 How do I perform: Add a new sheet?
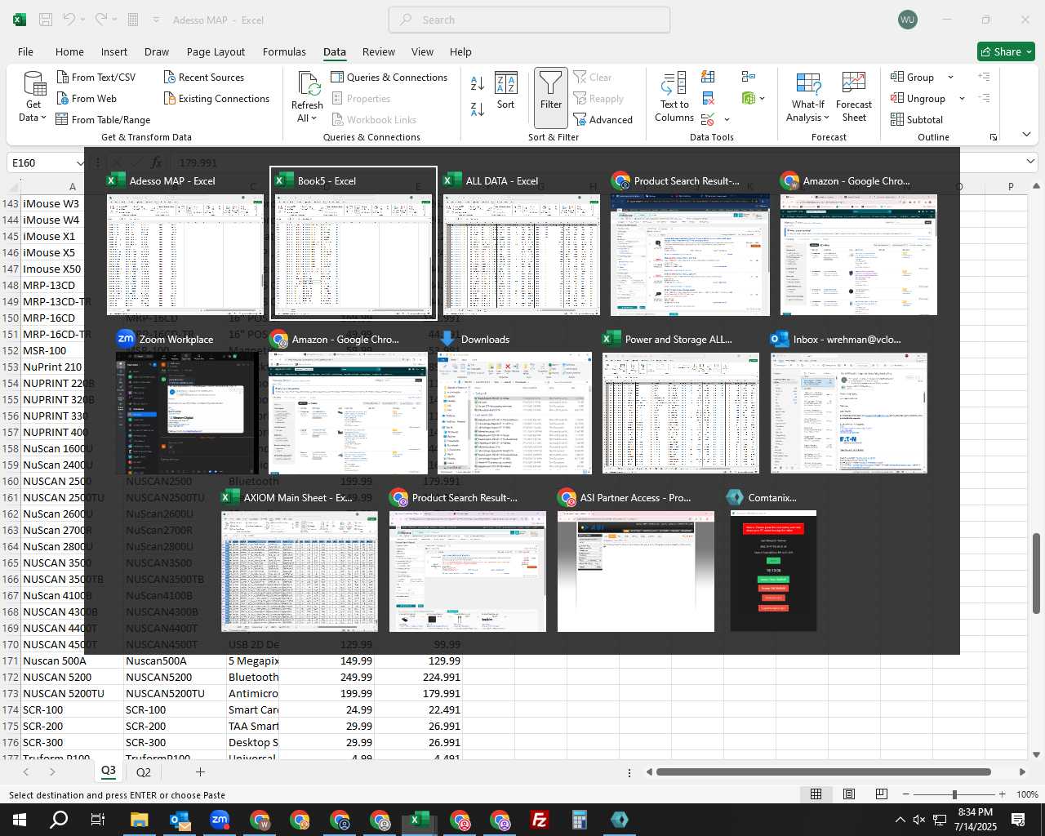point(200,772)
